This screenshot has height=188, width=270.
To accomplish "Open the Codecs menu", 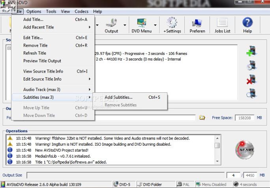I will [81, 11].
